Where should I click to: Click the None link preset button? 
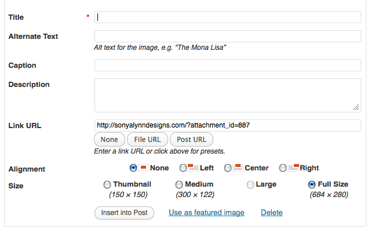point(110,140)
